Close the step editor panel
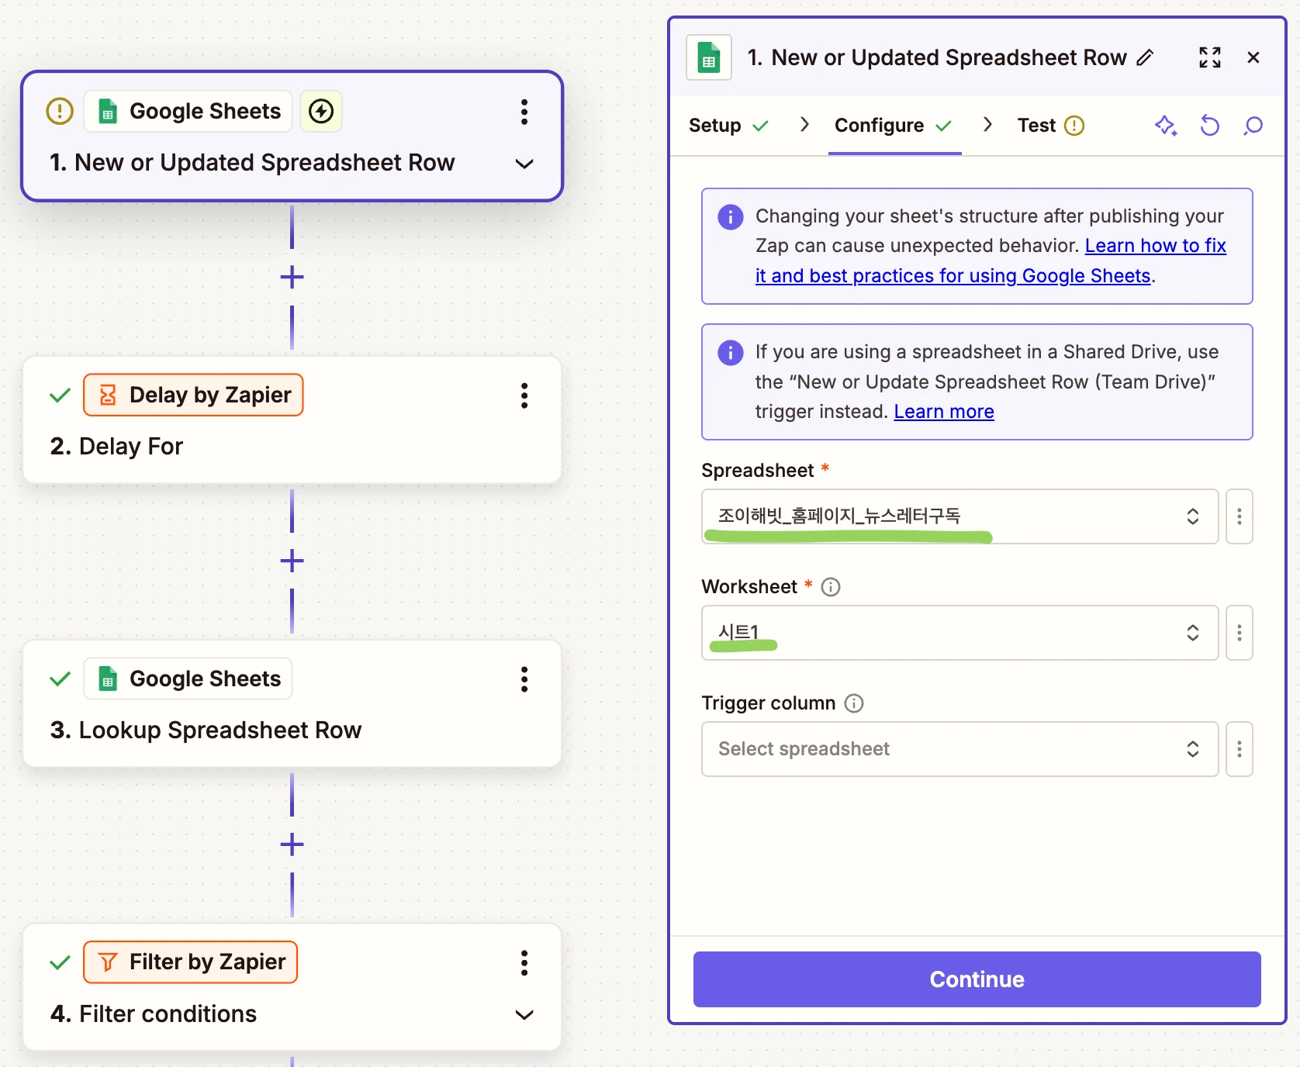This screenshot has width=1300, height=1067. (x=1253, y=58)
